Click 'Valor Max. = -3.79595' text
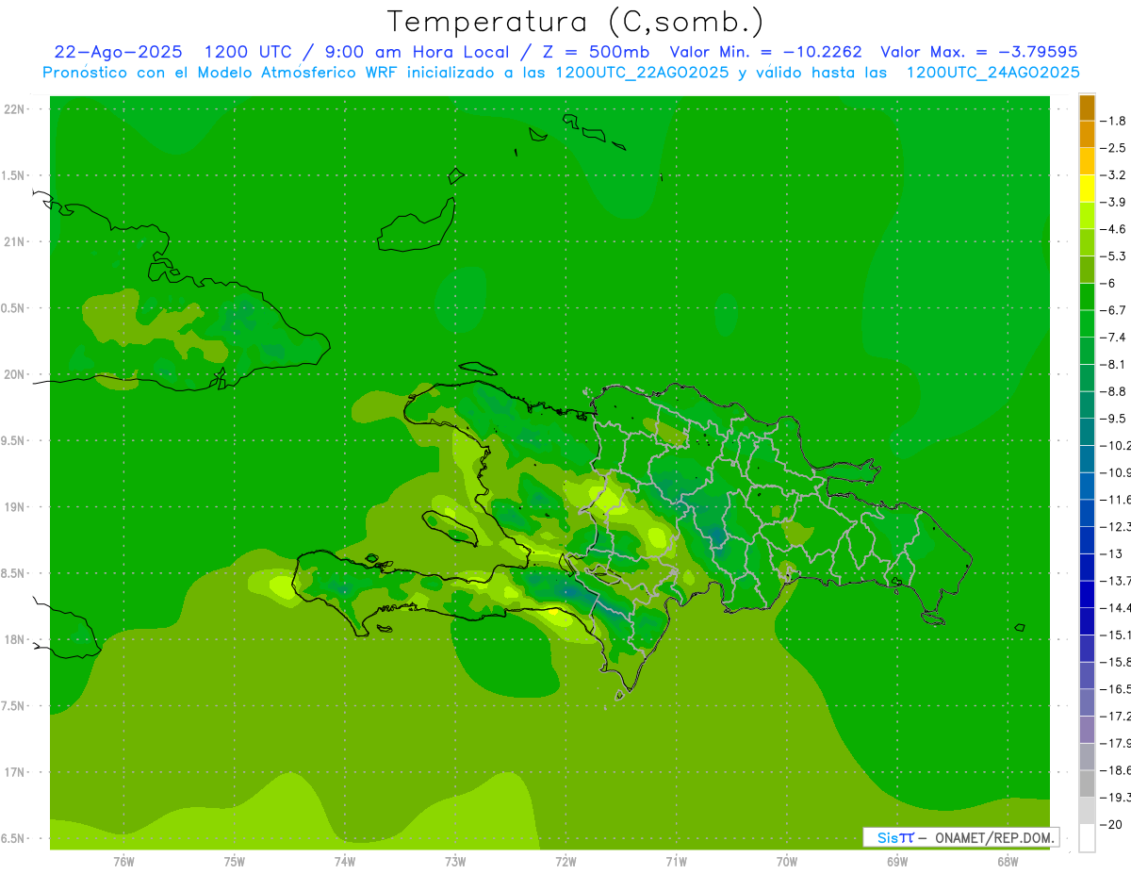1131x874 pixels. tap(978, 52)
